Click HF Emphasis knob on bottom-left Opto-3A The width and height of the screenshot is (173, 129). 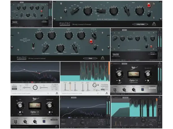16,122
